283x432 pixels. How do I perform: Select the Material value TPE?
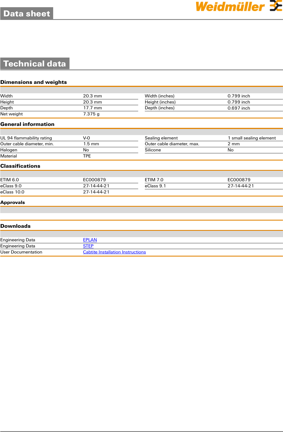click(x=87, y=156)
